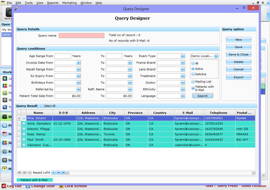This screenshot has height=190, width=270.
Task: Expand the Ethnicity dropdown
Action: (183, 89)
